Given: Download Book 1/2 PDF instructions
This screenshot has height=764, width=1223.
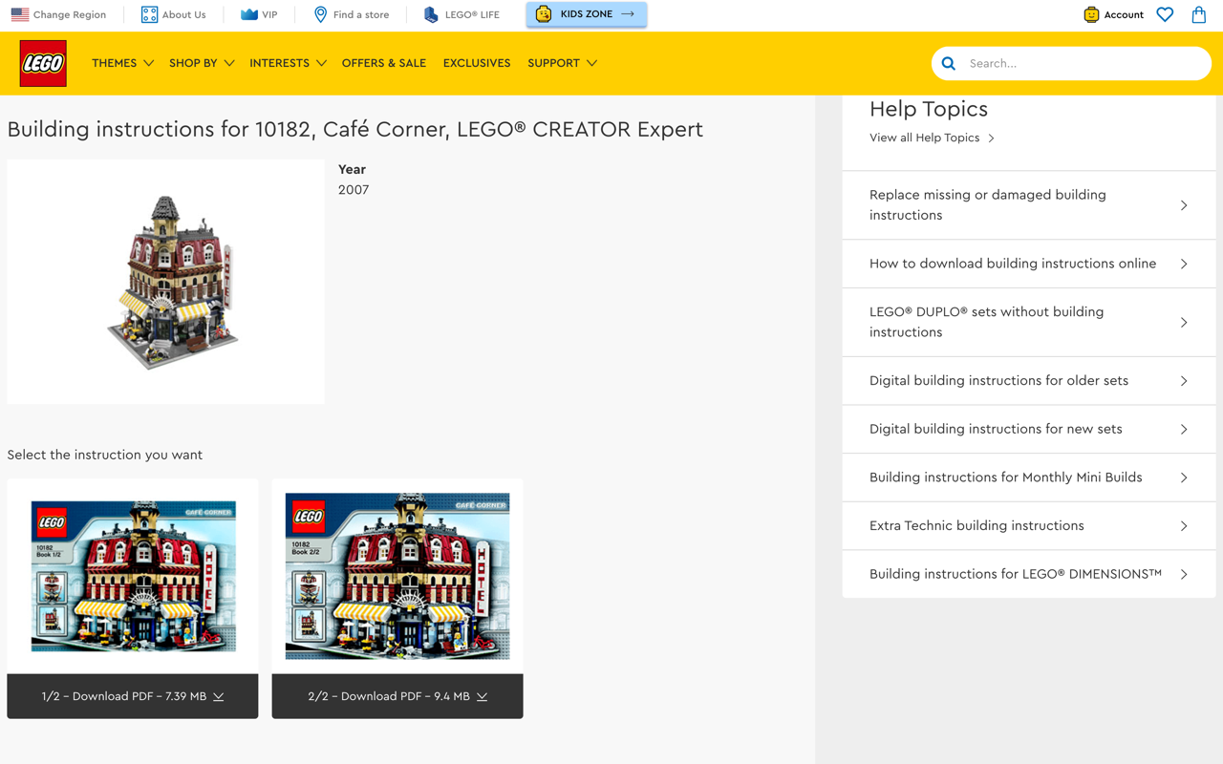Looking at the screenshot, I should tap(133, 696).
